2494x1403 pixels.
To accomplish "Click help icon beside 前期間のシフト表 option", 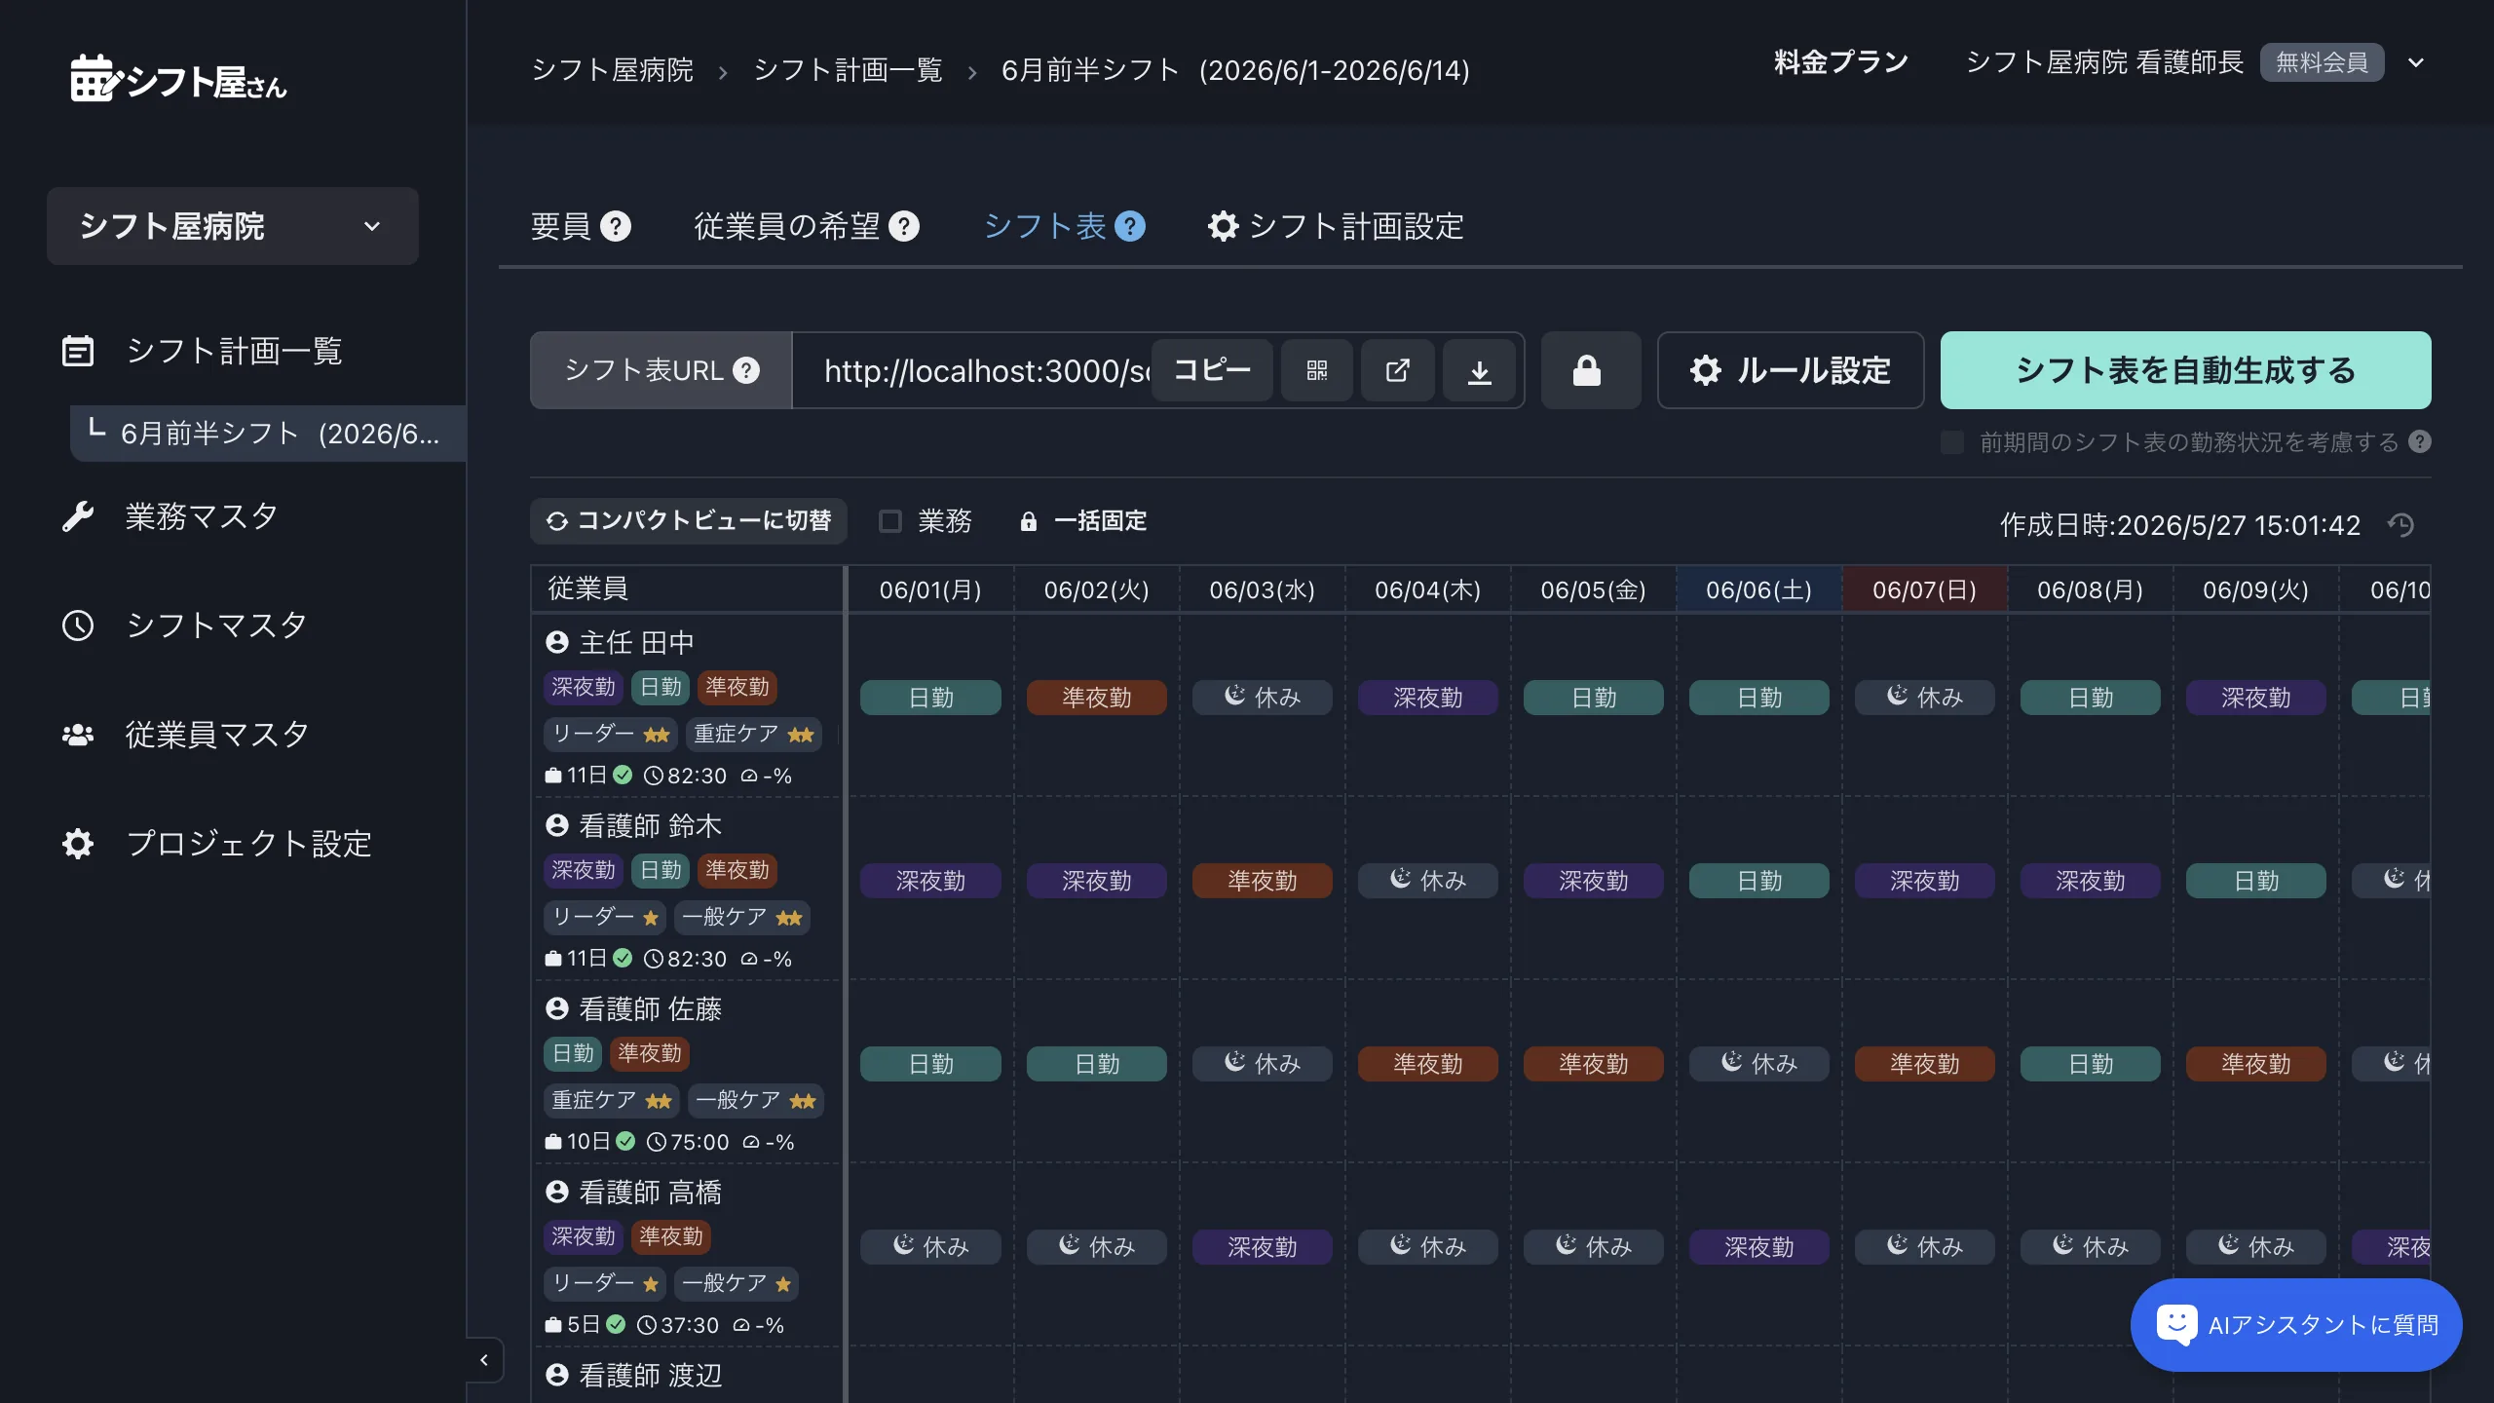I will [2420, 442].
